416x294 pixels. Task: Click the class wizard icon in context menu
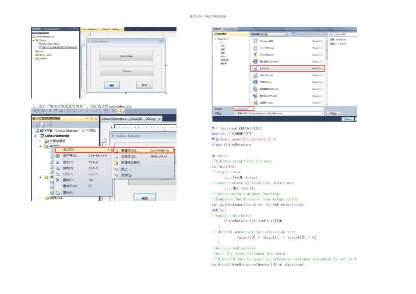point(57,156)
